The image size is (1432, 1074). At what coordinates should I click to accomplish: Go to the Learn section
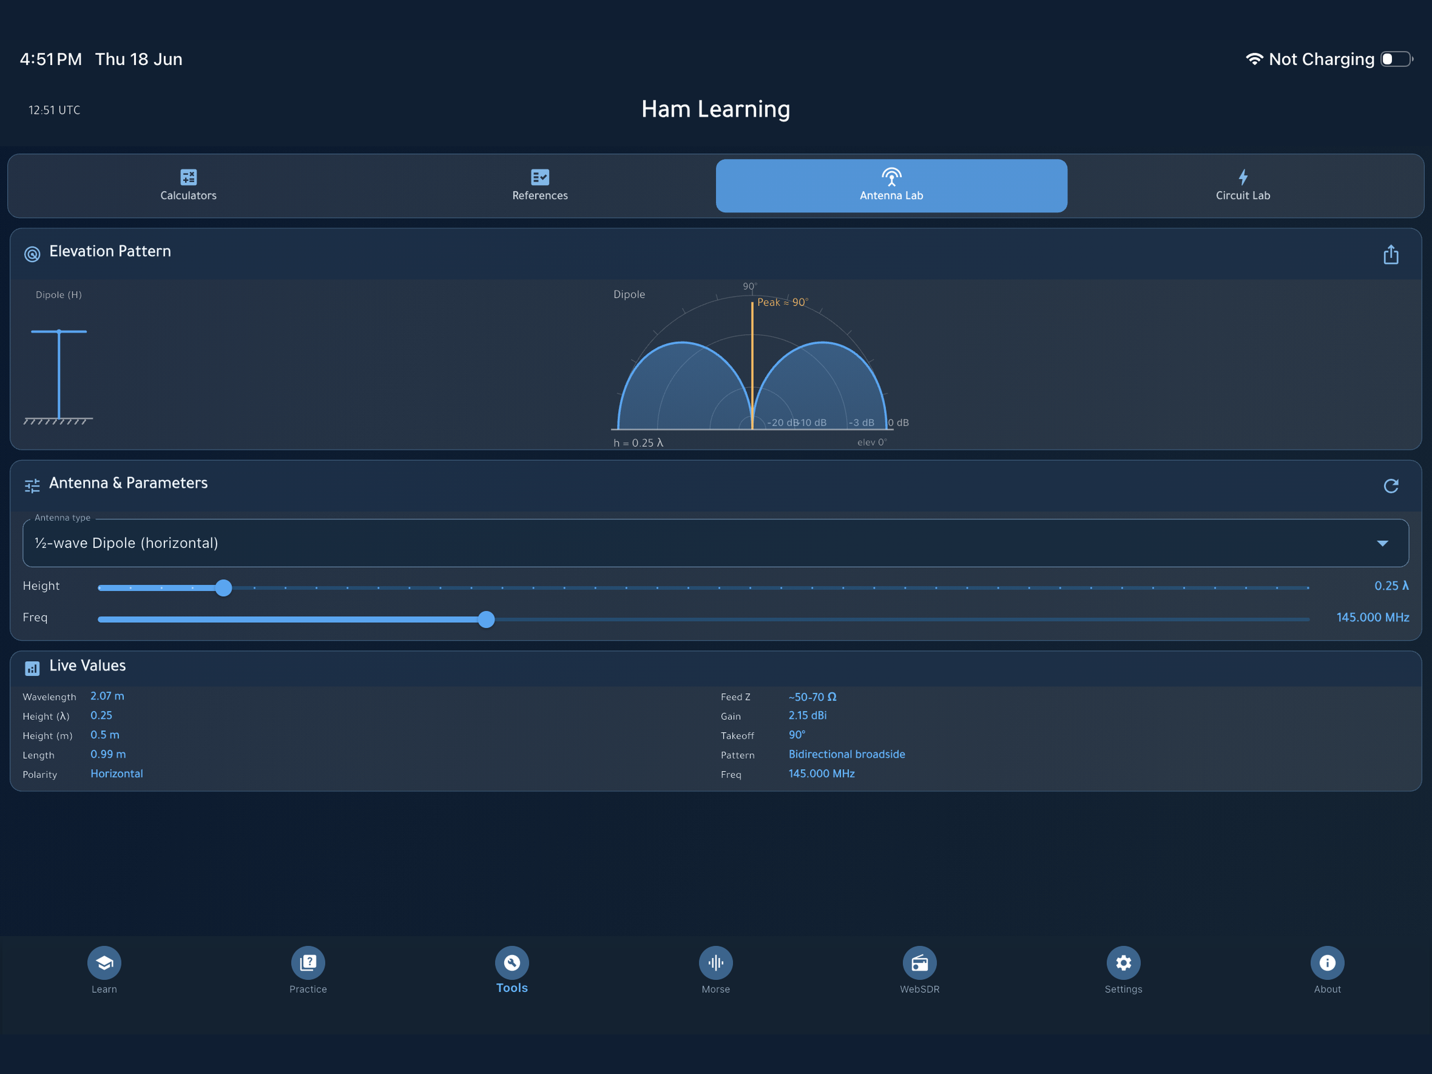[104, 970]
